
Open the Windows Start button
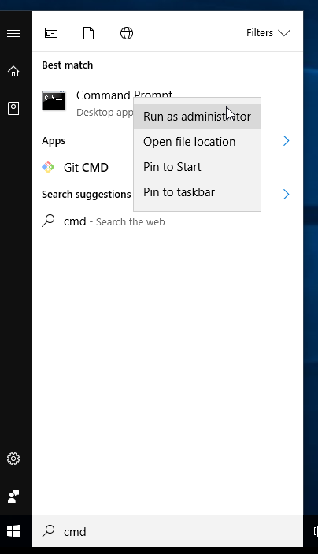(13, 531)
